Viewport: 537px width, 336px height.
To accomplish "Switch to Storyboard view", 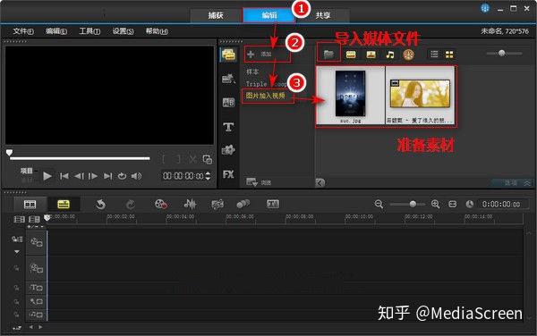I will (30, 205).
